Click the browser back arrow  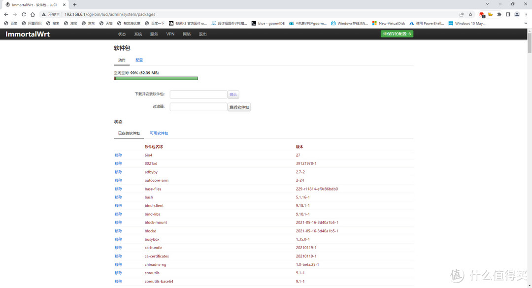tap(6, 14)
